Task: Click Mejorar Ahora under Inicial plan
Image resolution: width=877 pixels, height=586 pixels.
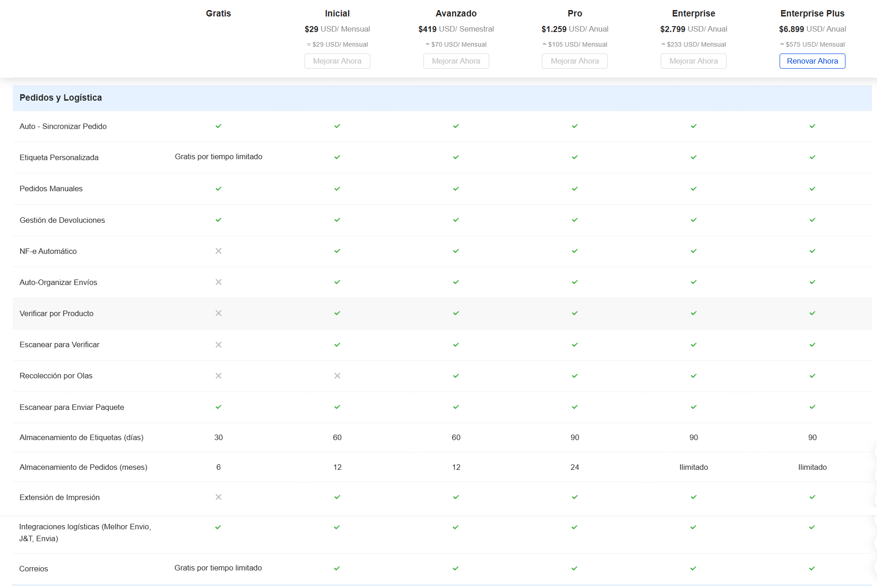Action: (337, 61)
